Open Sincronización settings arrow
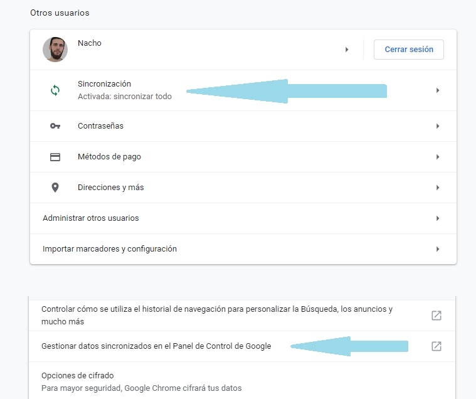 click(438, 90)
